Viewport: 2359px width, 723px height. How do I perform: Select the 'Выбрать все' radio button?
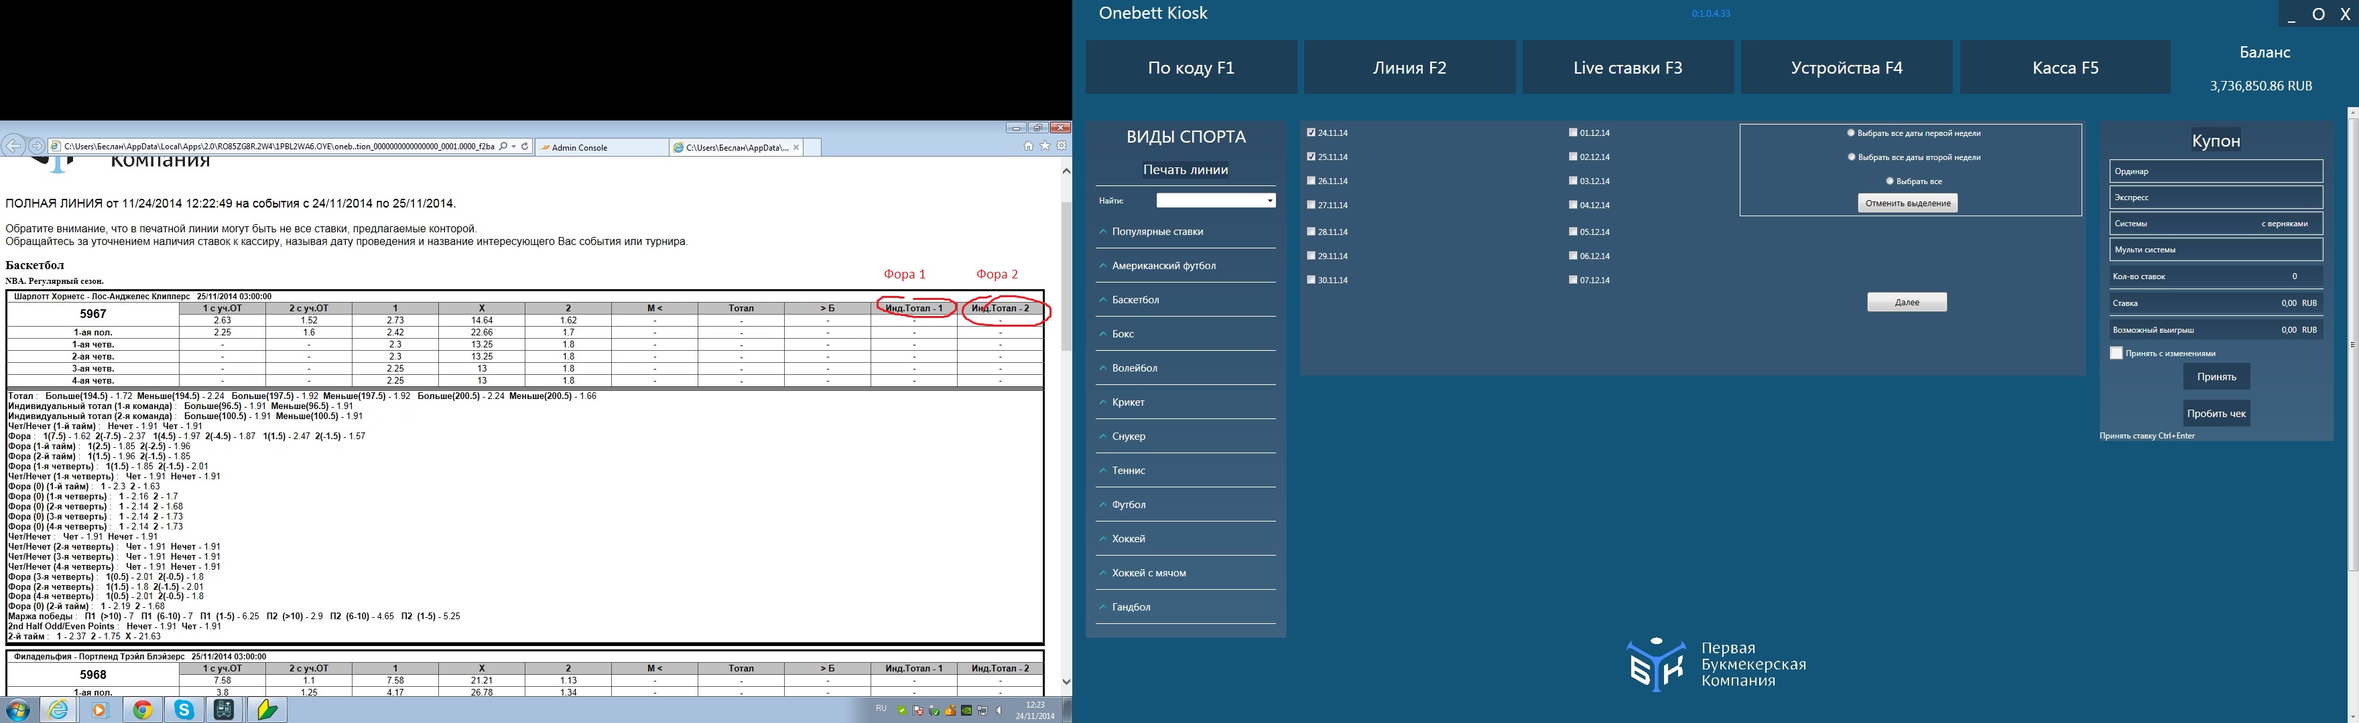(x=1889, y=181)
